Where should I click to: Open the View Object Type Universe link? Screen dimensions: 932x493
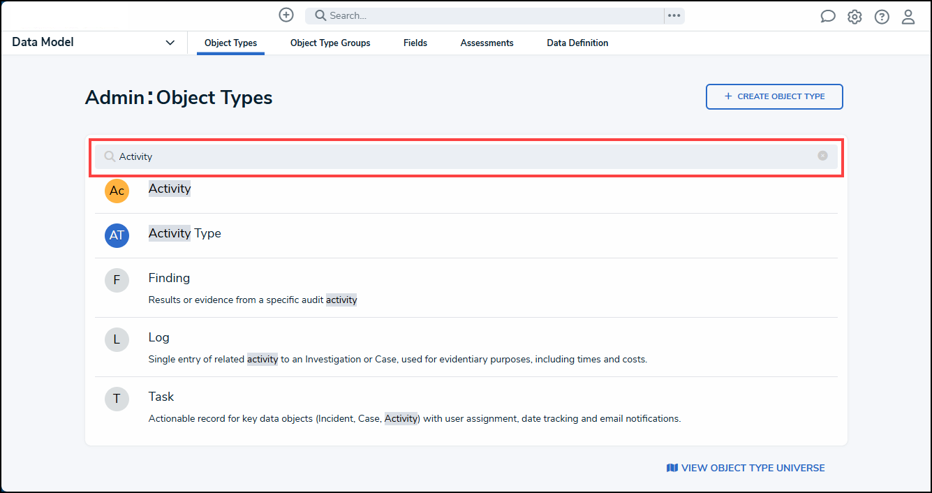click(x=746, y=468)
